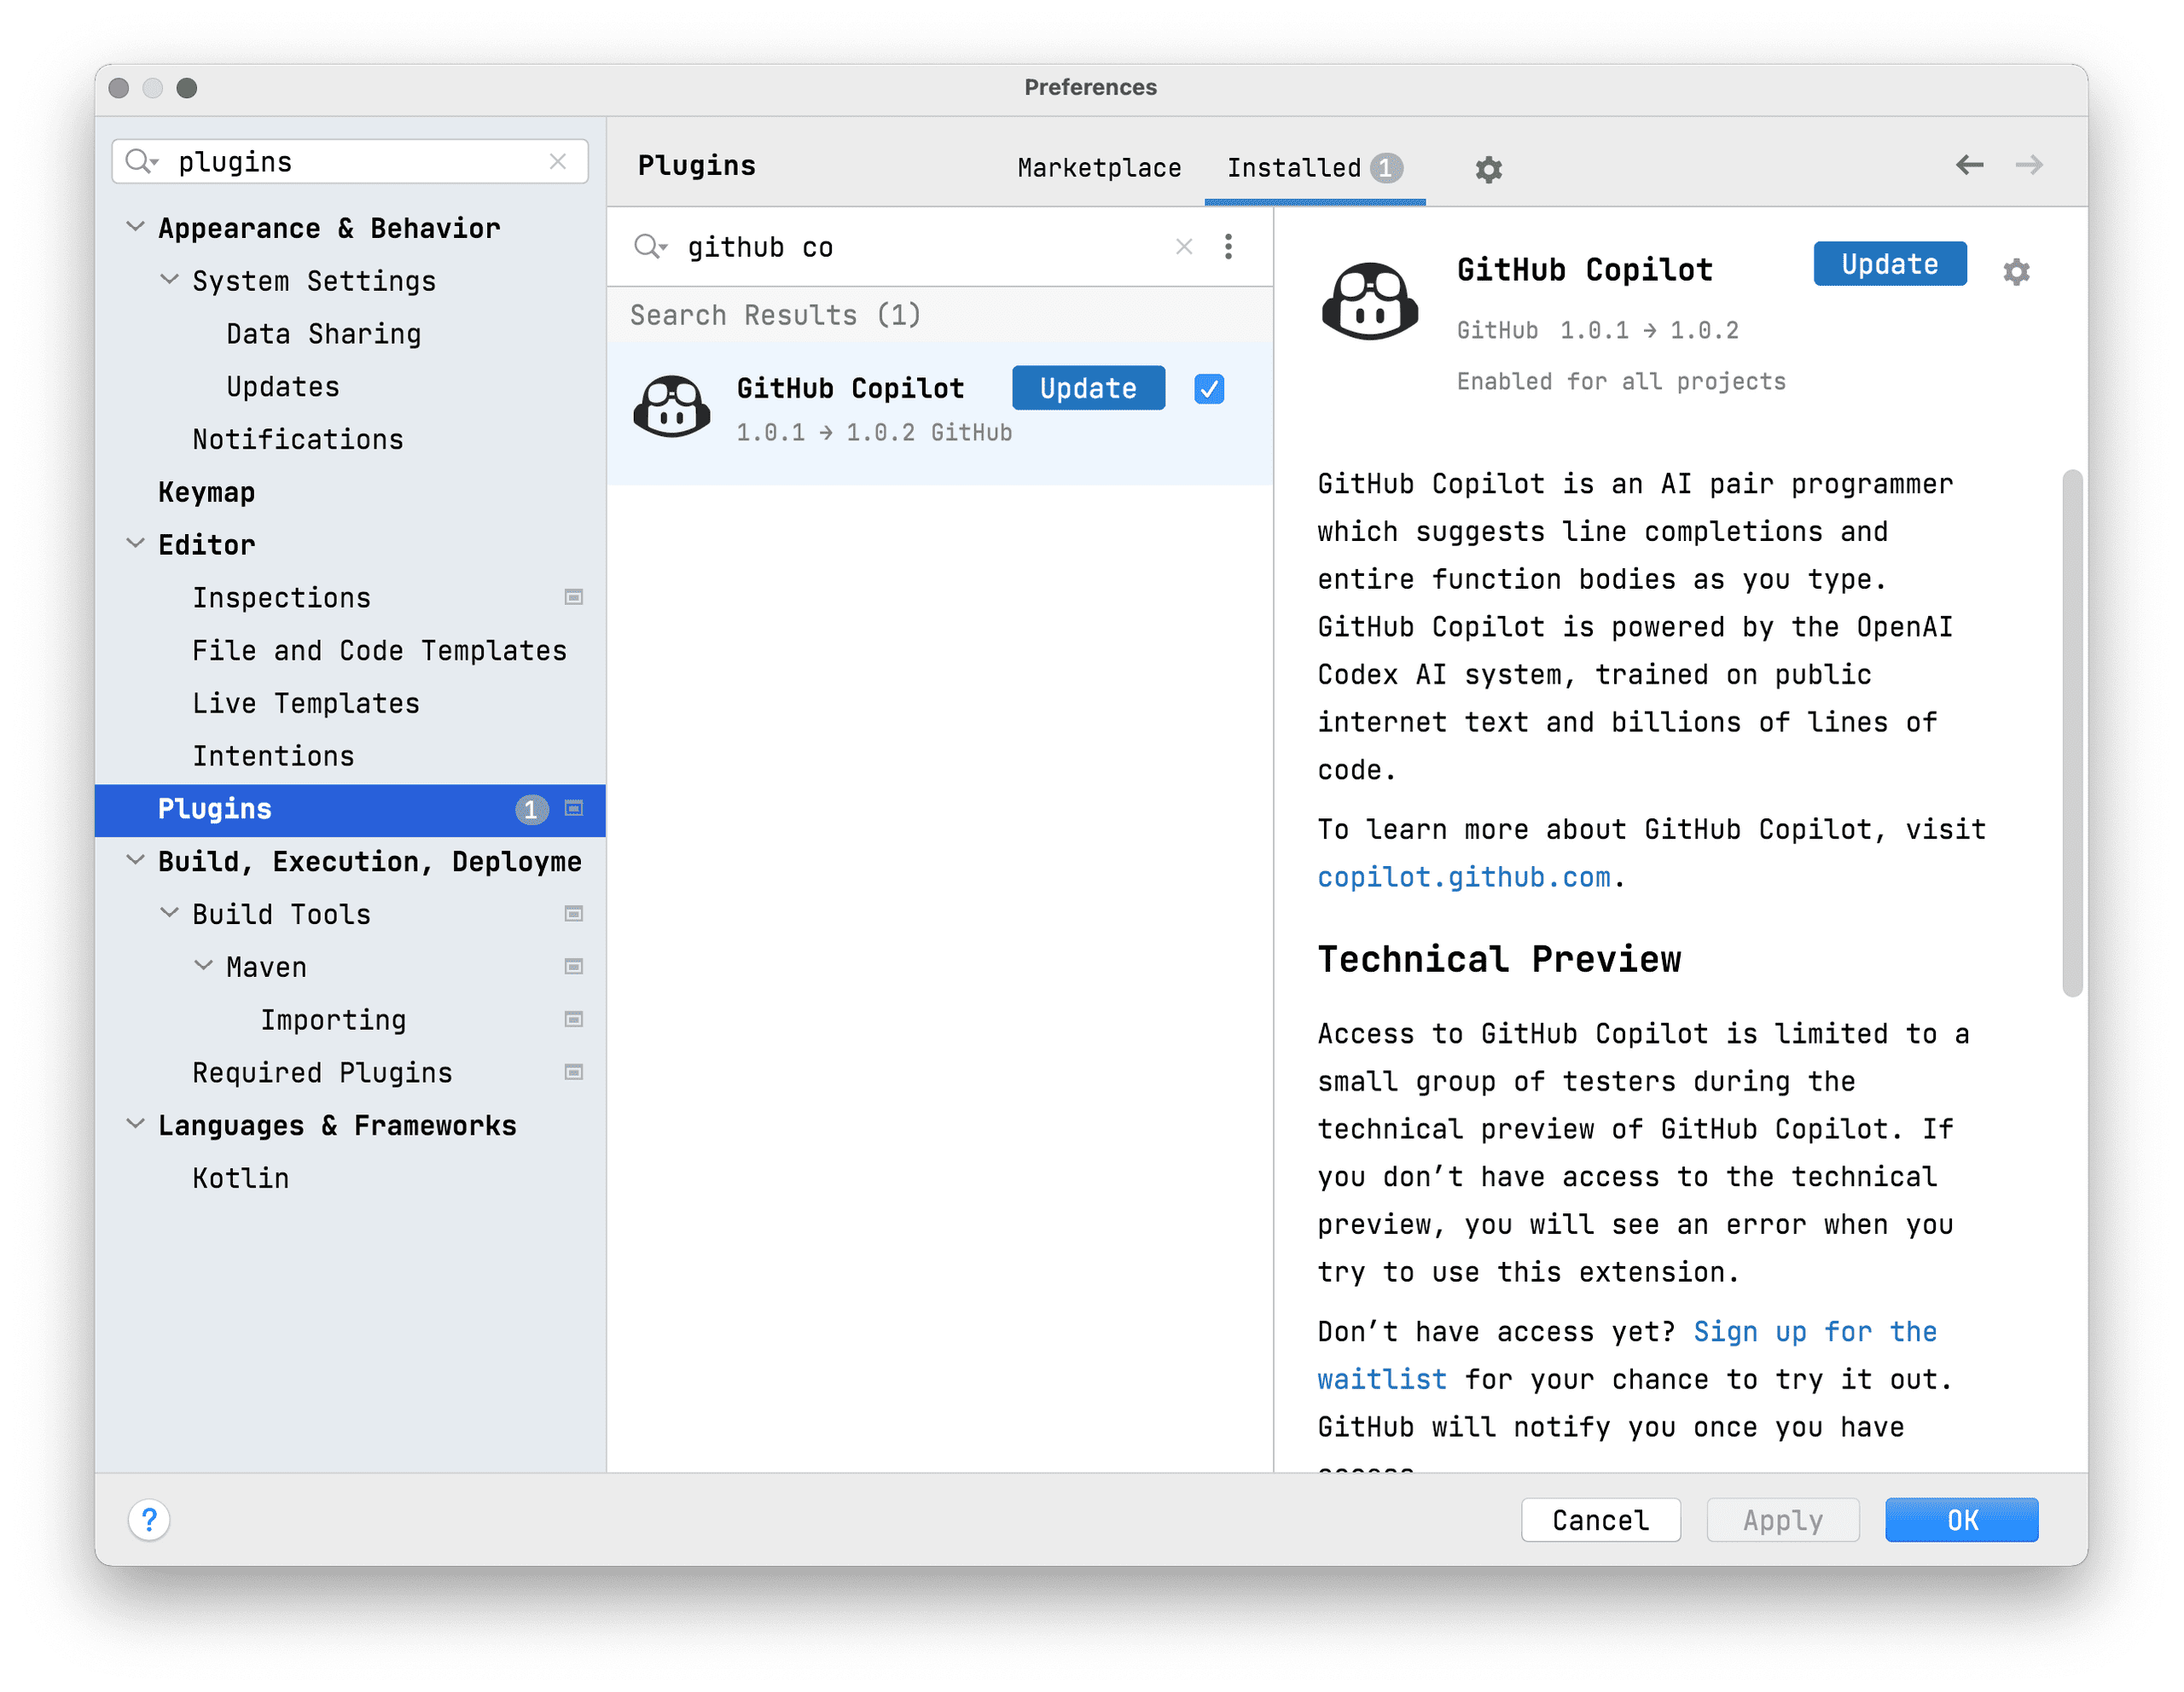Click project-level icon next to Inspections

[x=574, y=598]
